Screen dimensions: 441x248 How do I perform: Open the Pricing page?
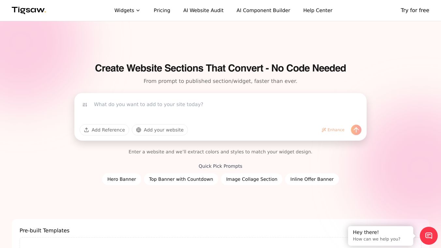coord(162,10)
